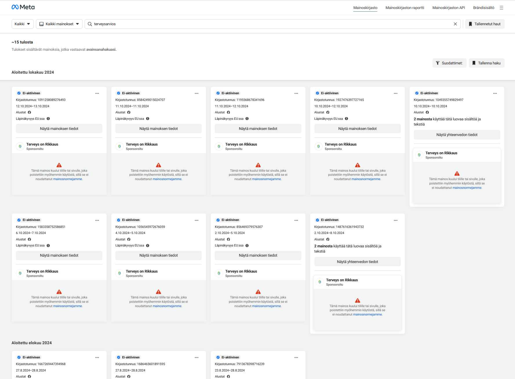The width and height of the screenshot is (515, 379).
Task: Open the hamburger menu icon
Action: [x=501, y=8]
